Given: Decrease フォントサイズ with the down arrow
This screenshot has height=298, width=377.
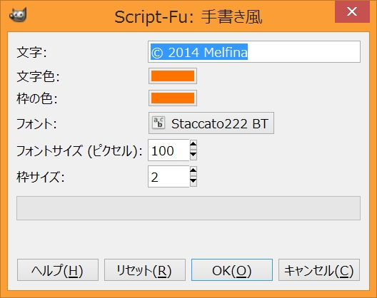Looking at the screenshot, I should tap(193, 155).
